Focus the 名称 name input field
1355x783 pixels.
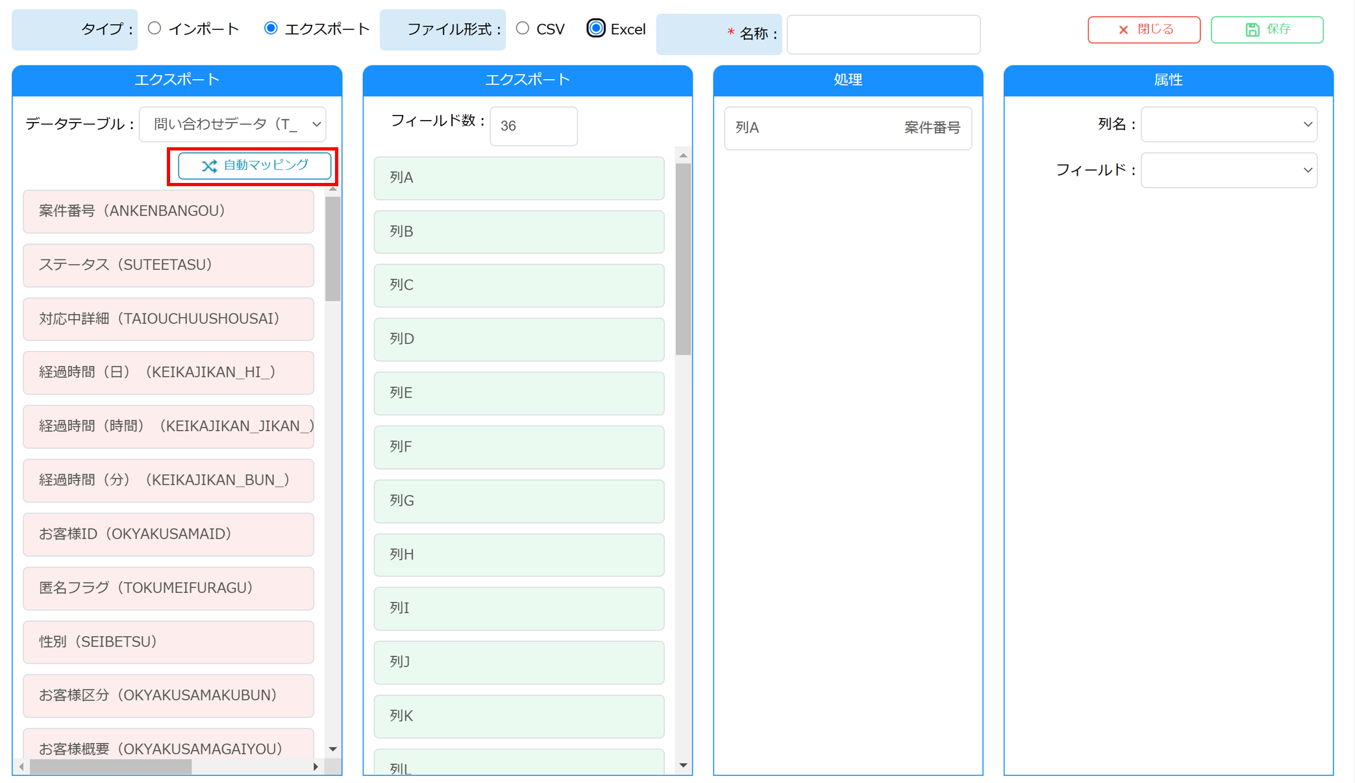tap(883, 34)
